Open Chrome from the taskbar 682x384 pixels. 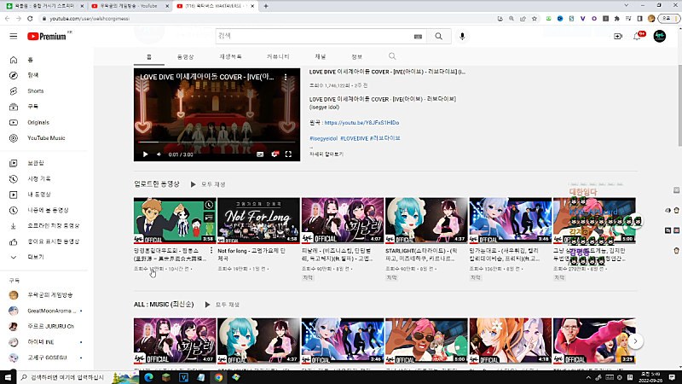(218, 377)
